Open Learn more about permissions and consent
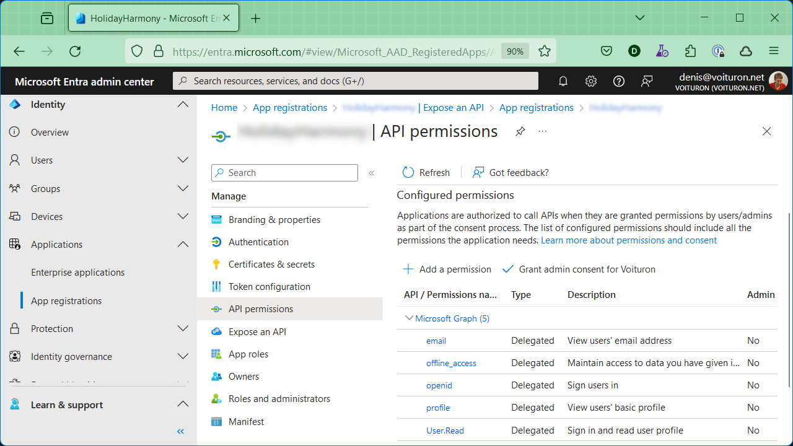Image resolution: width=793 pixels, height=446 pixels. [629, 240]
